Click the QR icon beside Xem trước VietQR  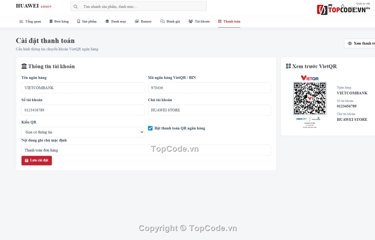[289, 66]
